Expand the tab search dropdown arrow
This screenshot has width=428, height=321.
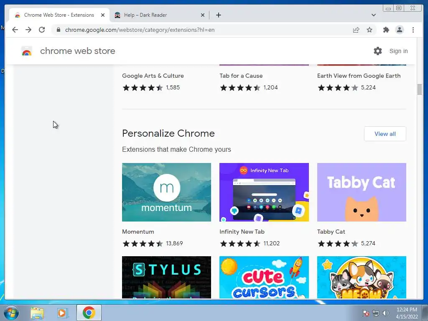click(x=373, y=15)
